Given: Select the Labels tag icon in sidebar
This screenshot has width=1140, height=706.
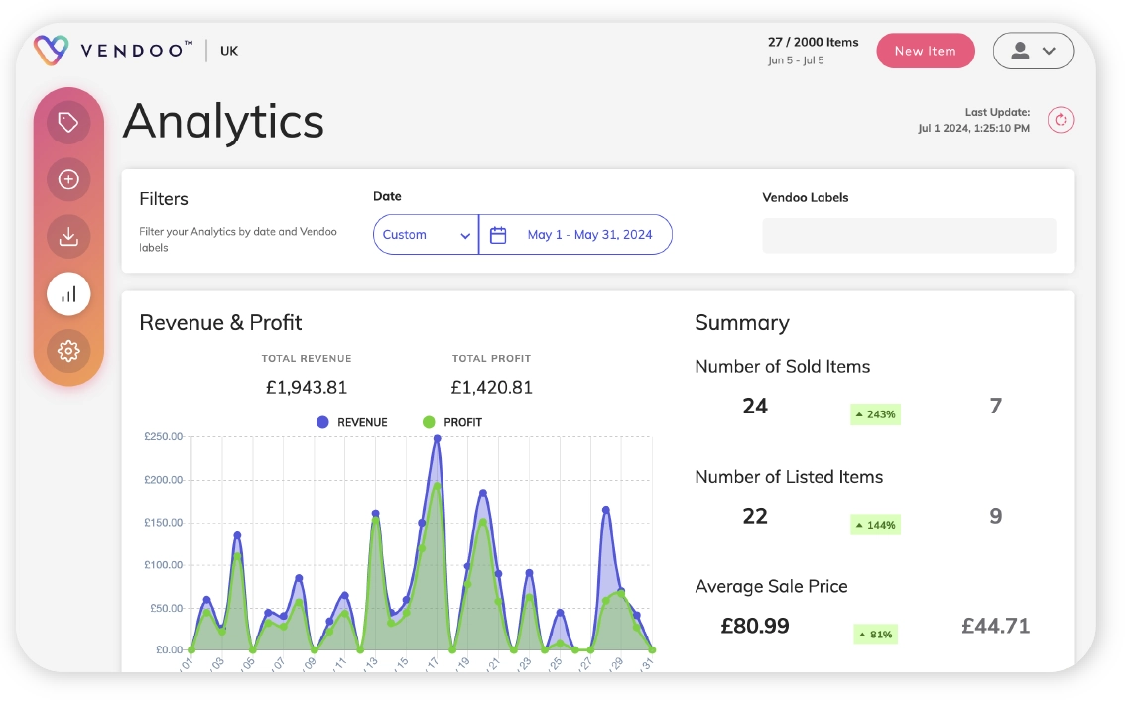Looking at the screenshot, I should click(67, 121).
